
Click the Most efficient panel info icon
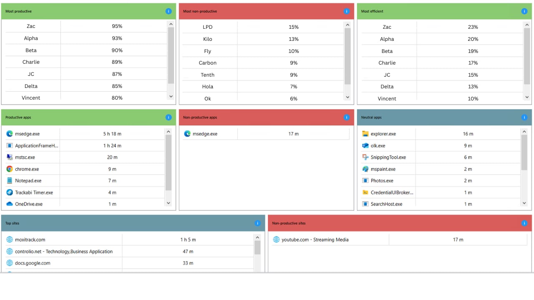(524, 11)
